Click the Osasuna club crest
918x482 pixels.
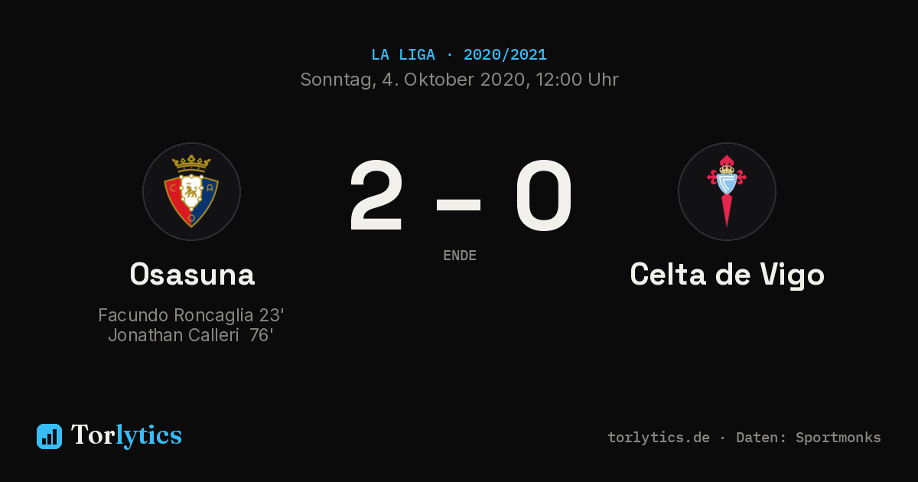click(x=191, y=191)
